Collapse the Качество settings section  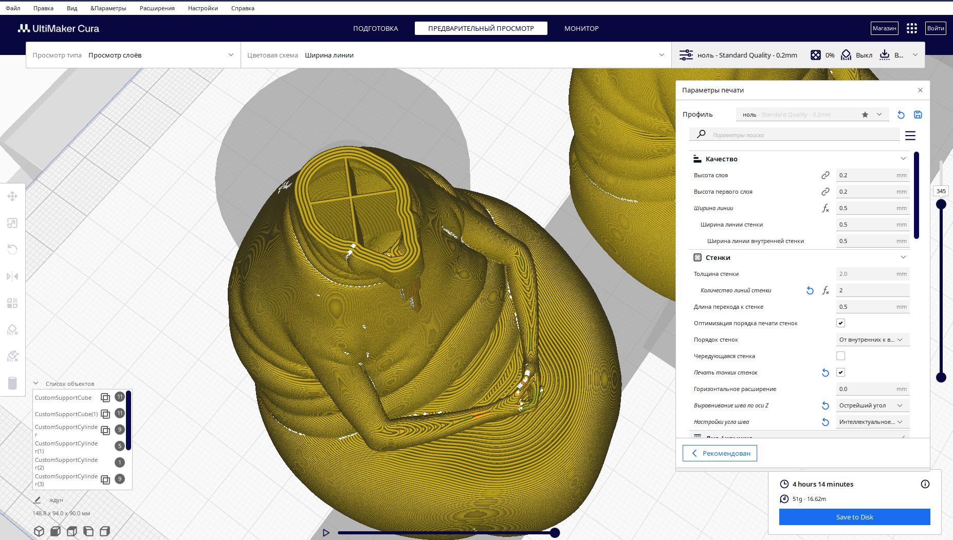(x=903, y=159)
